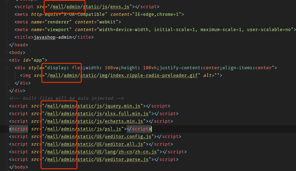296x171 pixels.
Task: Click the ueditor.all.js script path
Action: 94,144
